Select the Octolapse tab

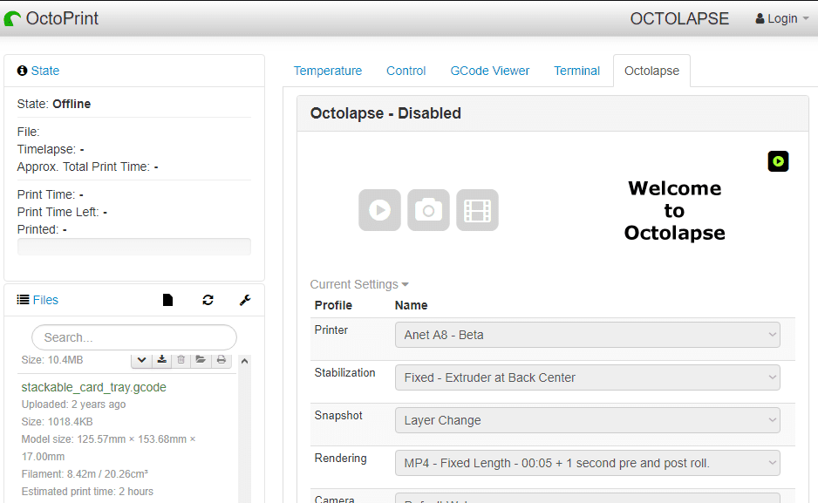(651, 71)
